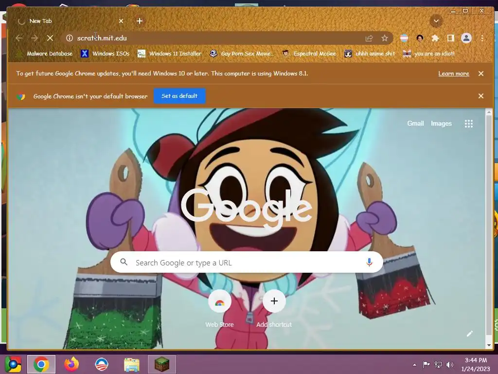Image resolution: width=498 pixels, height=374 pixels.
Task: Open 'you are an idiot!' bookmark
Action: [429, 54]
